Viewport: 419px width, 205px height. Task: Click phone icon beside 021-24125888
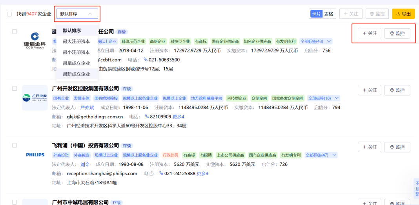[x=161, y=174]
